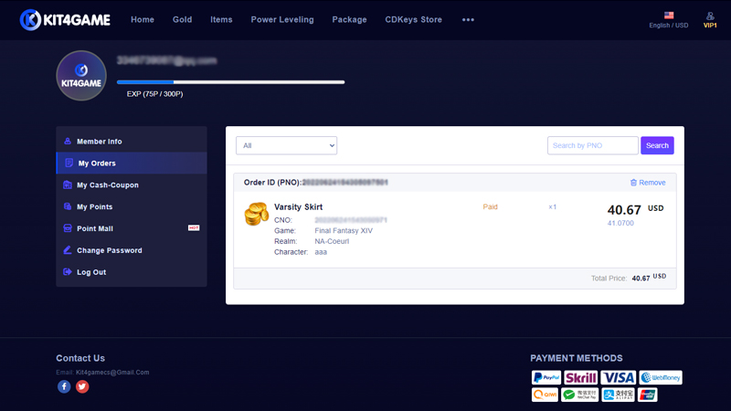The width and height of the screenshot is (731, 411).
Task: Click the KIT4GAME profile avatar
Action: [x=81, y=76]
